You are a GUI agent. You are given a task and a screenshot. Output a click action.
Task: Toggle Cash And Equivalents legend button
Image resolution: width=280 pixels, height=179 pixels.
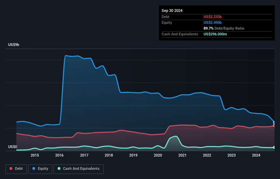click(78, 169)
